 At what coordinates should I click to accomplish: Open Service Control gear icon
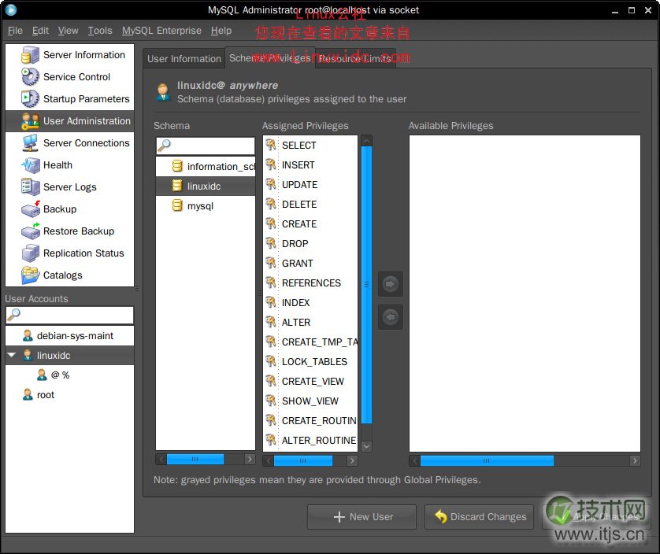(x=30, y=76)
